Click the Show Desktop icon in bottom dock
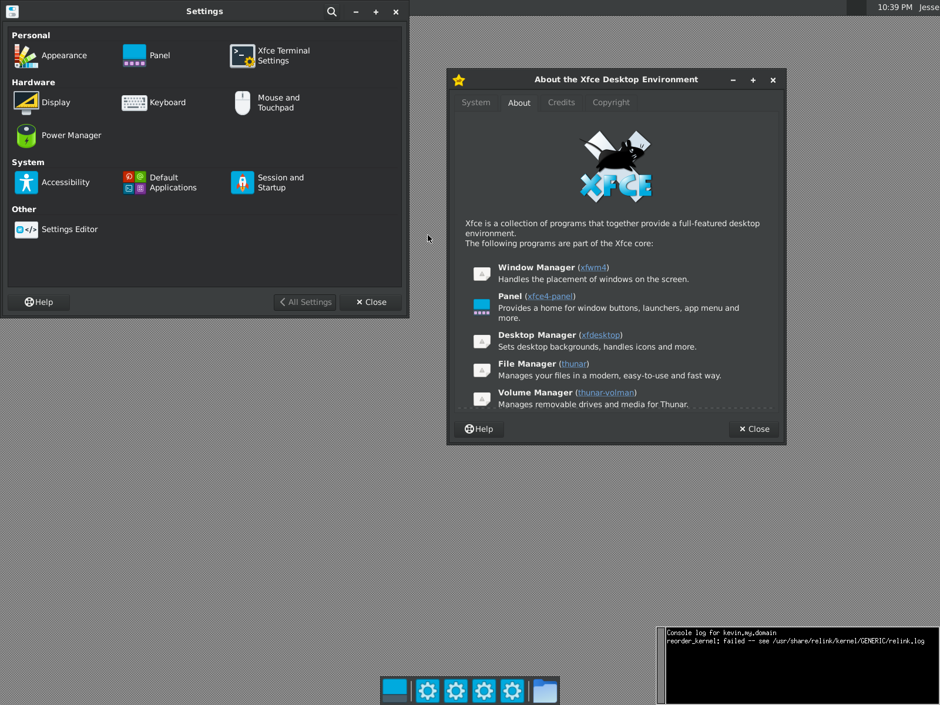 (x=395, y=691)
